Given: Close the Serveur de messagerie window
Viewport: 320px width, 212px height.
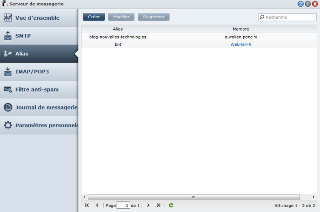Looking at the screenshot, I should tap(315, 4).
